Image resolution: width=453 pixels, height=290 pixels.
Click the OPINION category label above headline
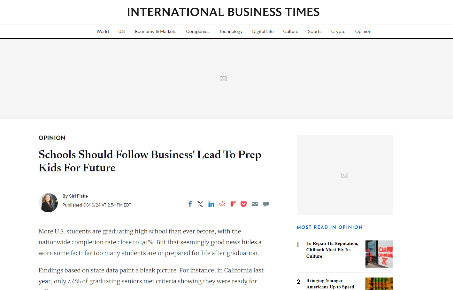(x=52, y=138)
